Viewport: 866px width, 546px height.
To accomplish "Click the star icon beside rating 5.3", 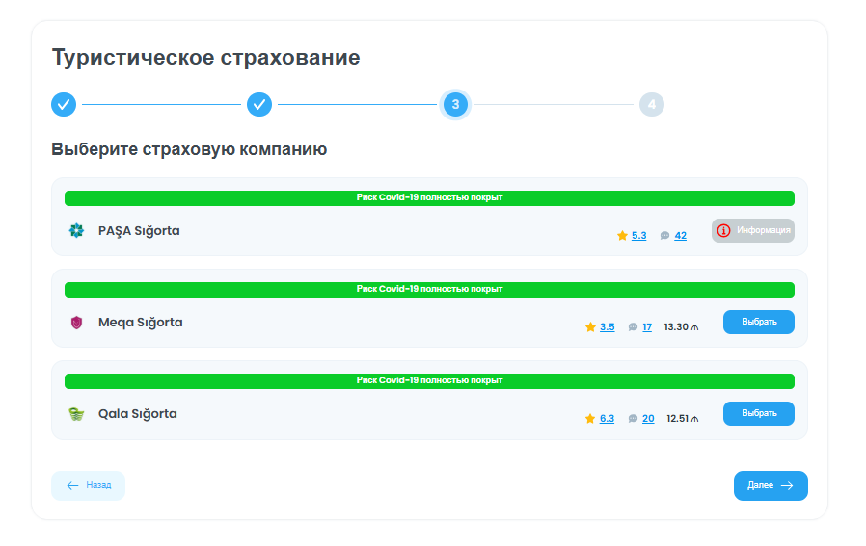I will tap(622, 236).
